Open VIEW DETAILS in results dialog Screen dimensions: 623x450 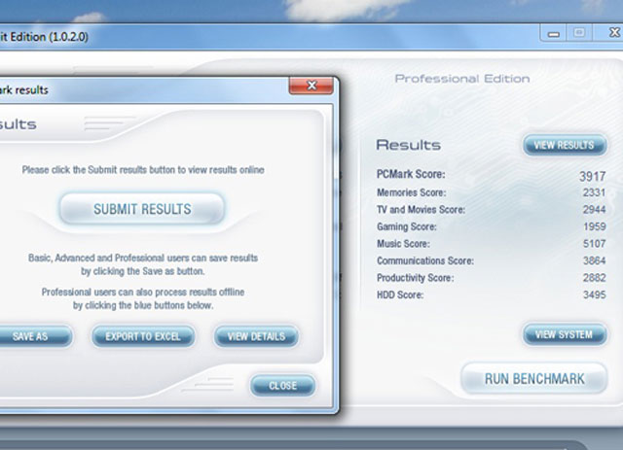pos(256,336)
